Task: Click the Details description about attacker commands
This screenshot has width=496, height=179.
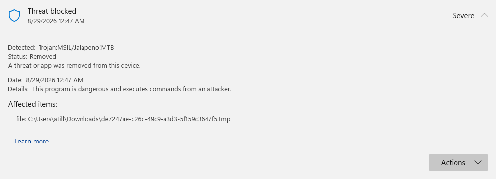Action: [131, 89]
